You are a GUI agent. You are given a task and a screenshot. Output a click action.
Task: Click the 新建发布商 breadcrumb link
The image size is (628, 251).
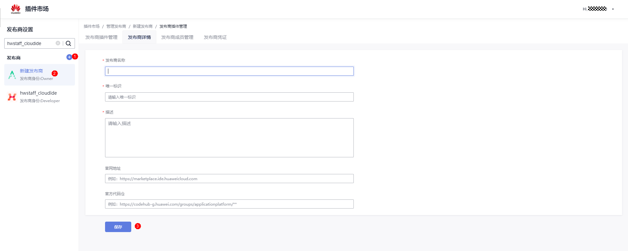point(143,26)
